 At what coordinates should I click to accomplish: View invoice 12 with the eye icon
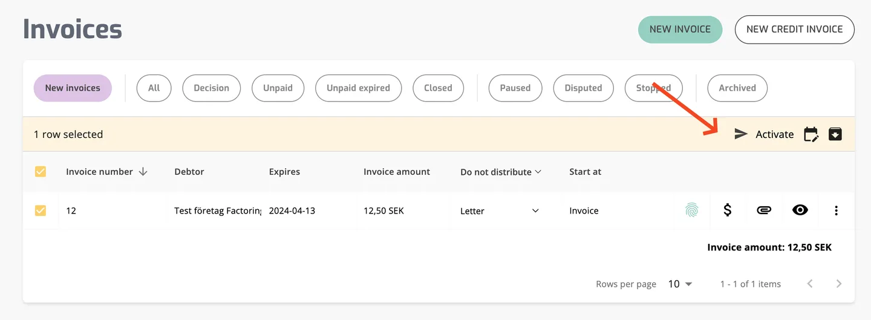pos(800,211)
